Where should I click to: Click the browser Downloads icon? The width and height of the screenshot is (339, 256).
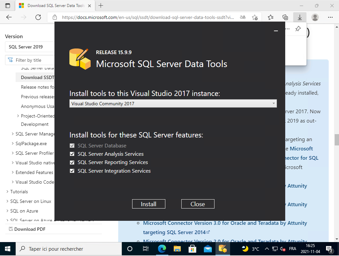[x=299, y=17]
